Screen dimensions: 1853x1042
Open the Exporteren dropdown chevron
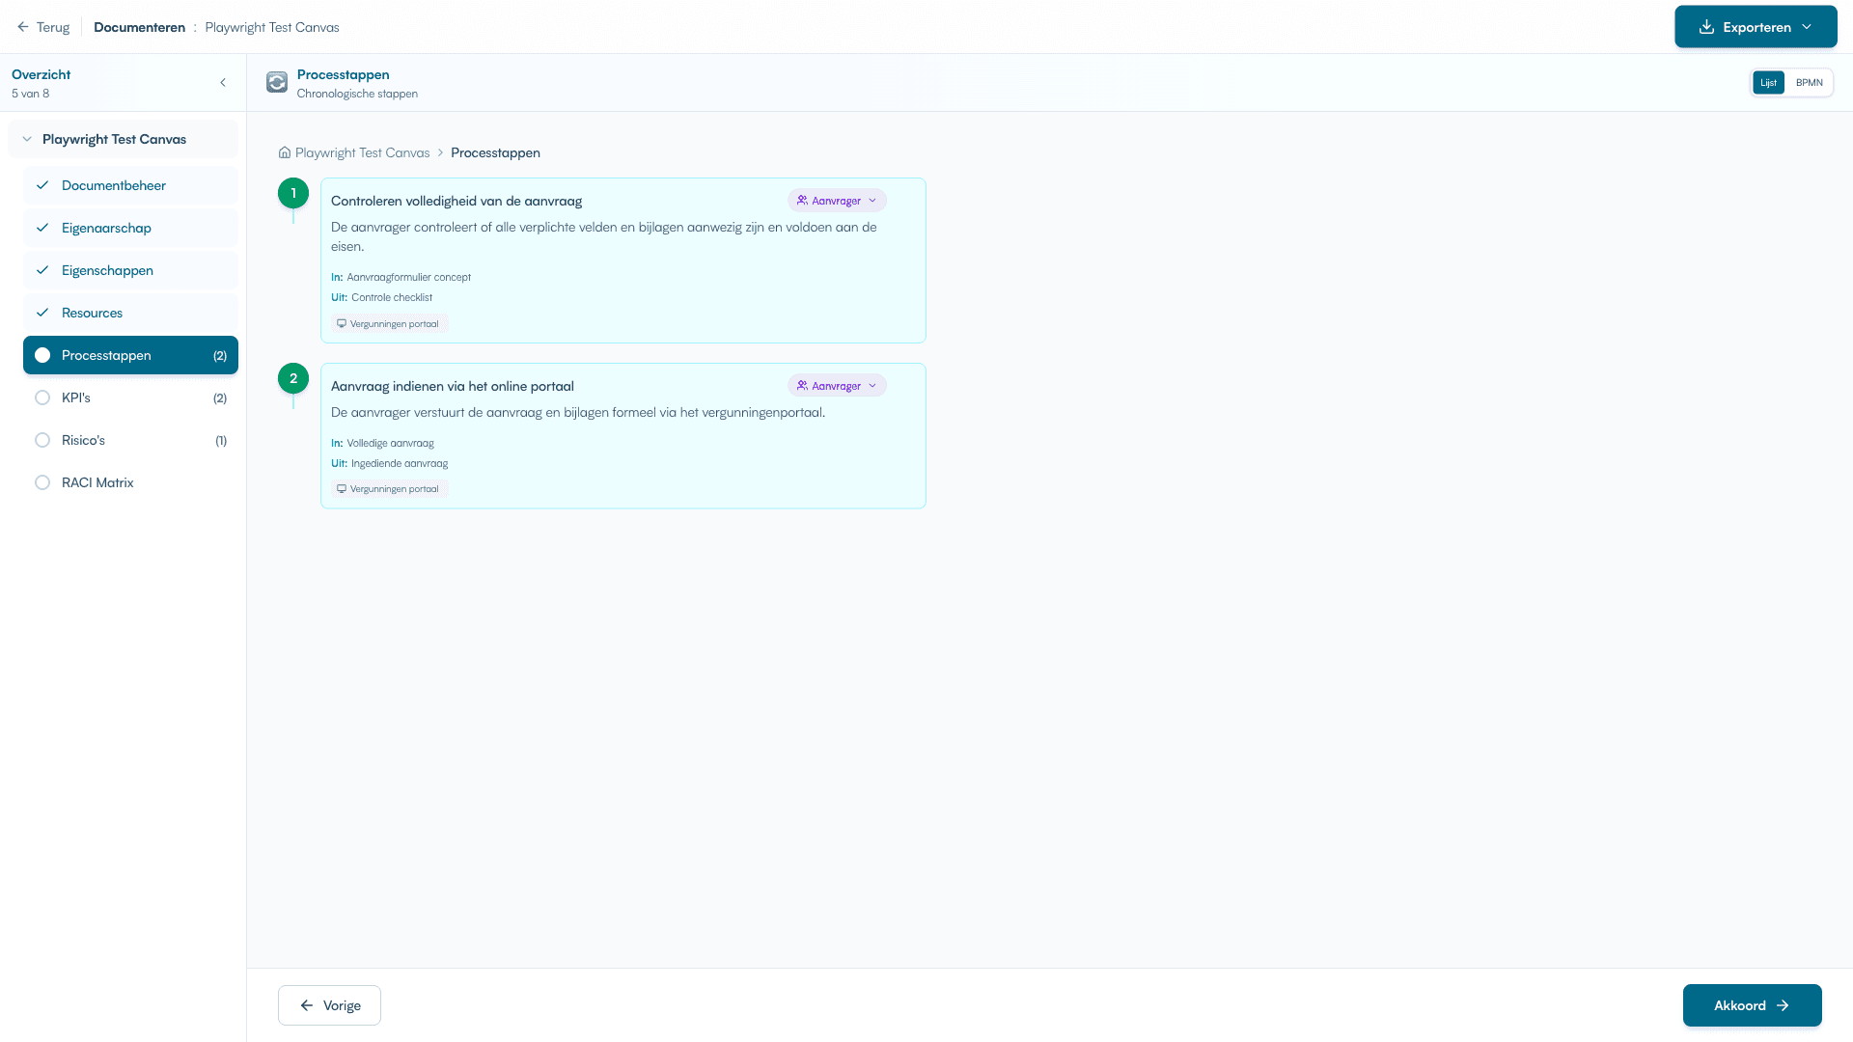coord(1806,27)
